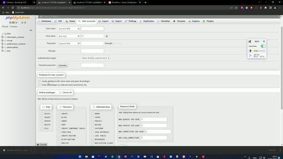Click the Krisp logo in floating widget
This screenshot has height=159, width=283.
pos(250,42)
